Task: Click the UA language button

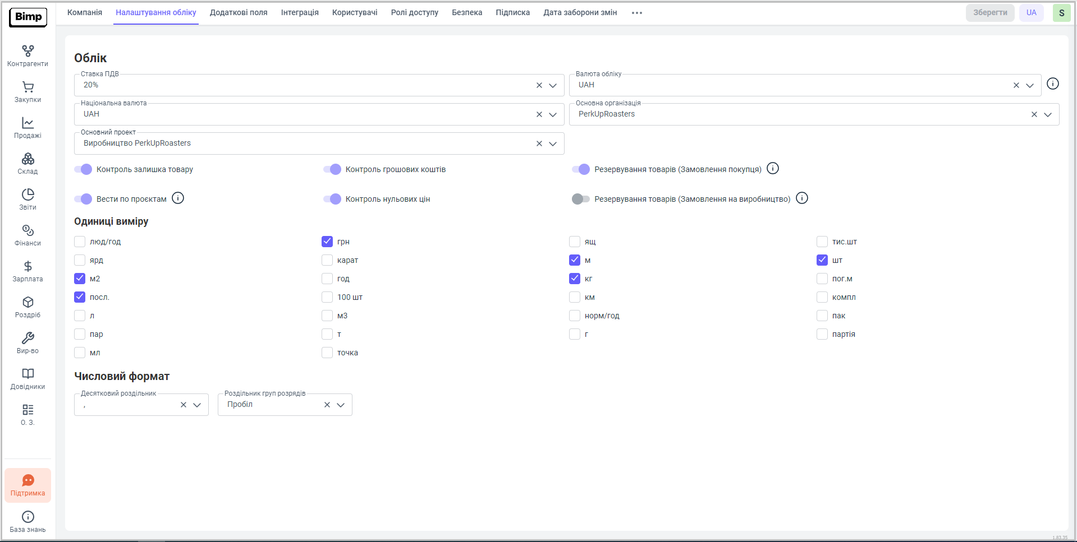Action: tap(1031, 12)
